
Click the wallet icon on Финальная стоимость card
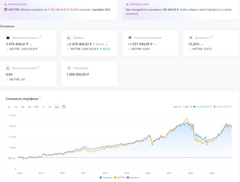pos(8,37)
